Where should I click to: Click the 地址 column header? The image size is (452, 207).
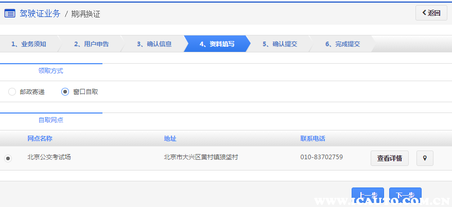click(x=170, y=139)
